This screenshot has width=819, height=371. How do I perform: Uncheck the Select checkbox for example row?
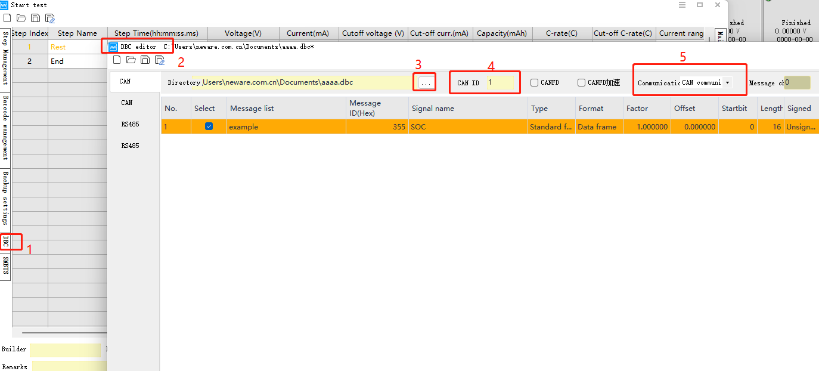[x=209, y=126]
